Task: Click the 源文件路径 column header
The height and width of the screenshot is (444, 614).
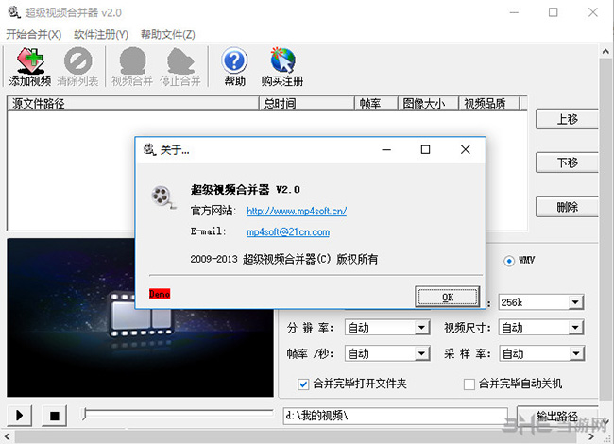Action: click(x=133, y=103)
